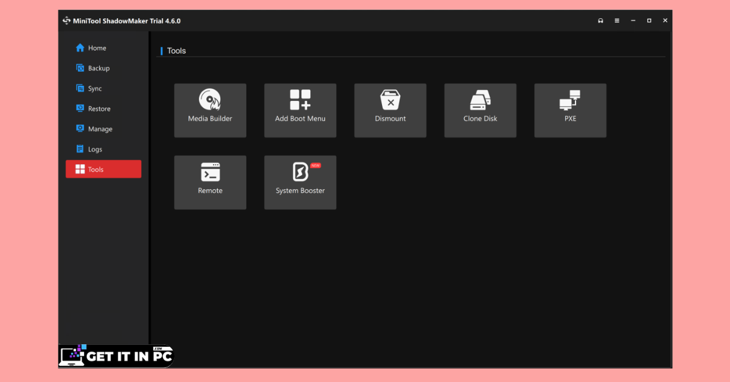Image resolution: width=730 pixels, height=382 pixels.
Task: Open the Restore section
Action: 103,109
